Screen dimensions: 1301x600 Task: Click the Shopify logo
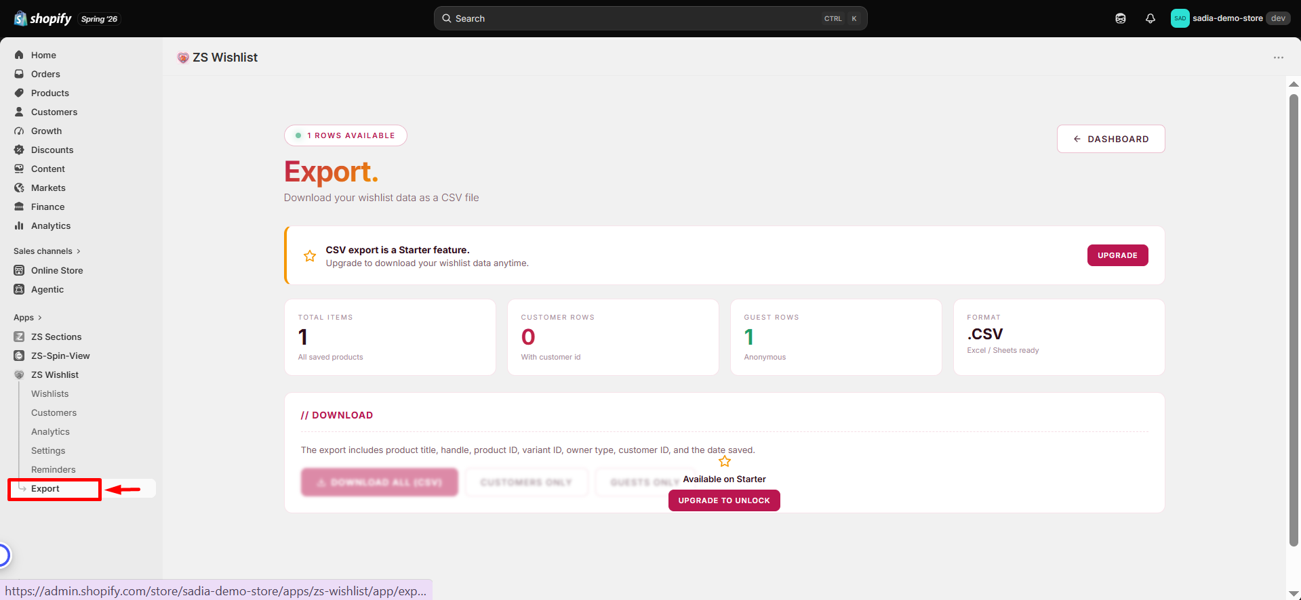[43, 18]
